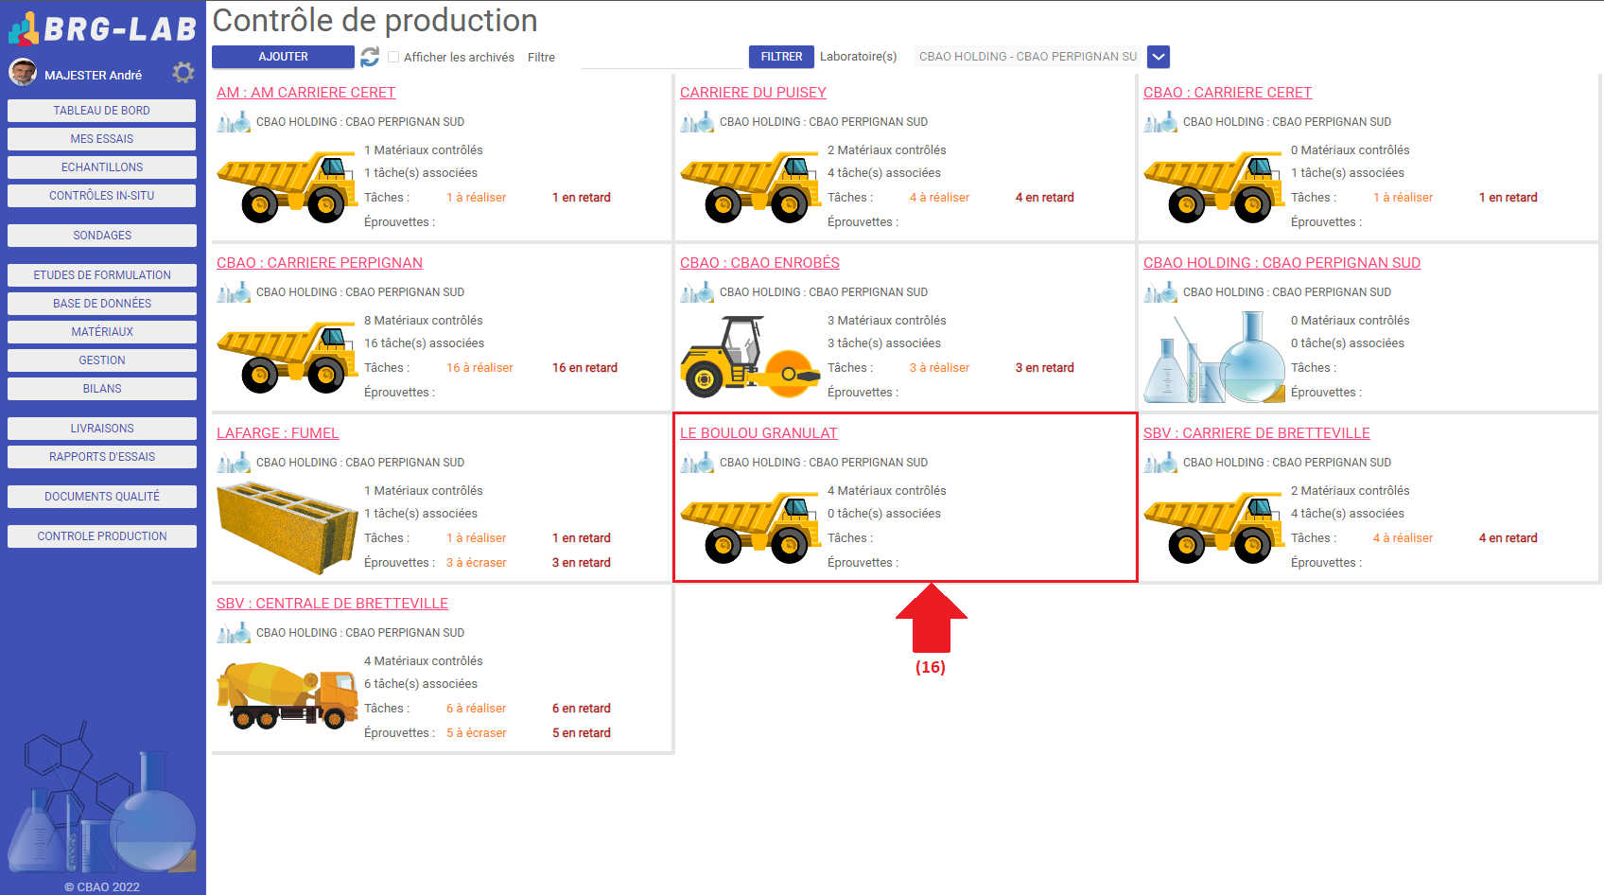Open the settings gear next to MAJESTER André
The image size is (1604, 895).
tap(183, 73)
